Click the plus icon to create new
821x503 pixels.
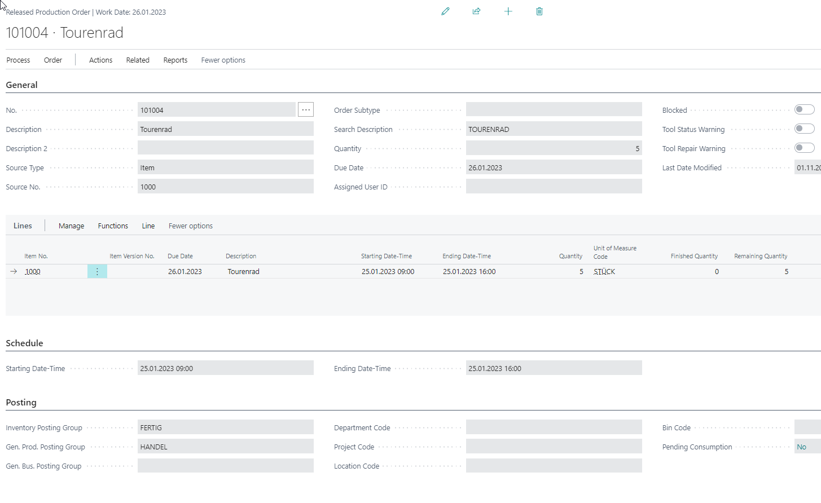[x=508, y=11]
